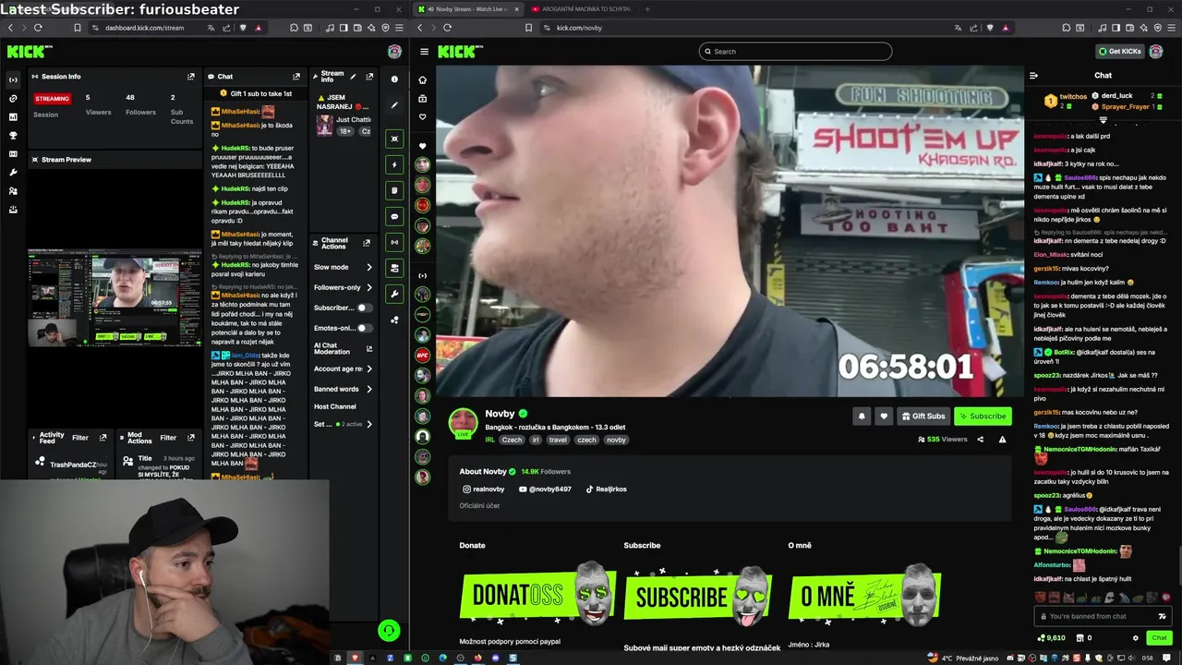The image size is (1182, 665).
Task: Pop out the Mod Actions panel
Action: (191, 438)
